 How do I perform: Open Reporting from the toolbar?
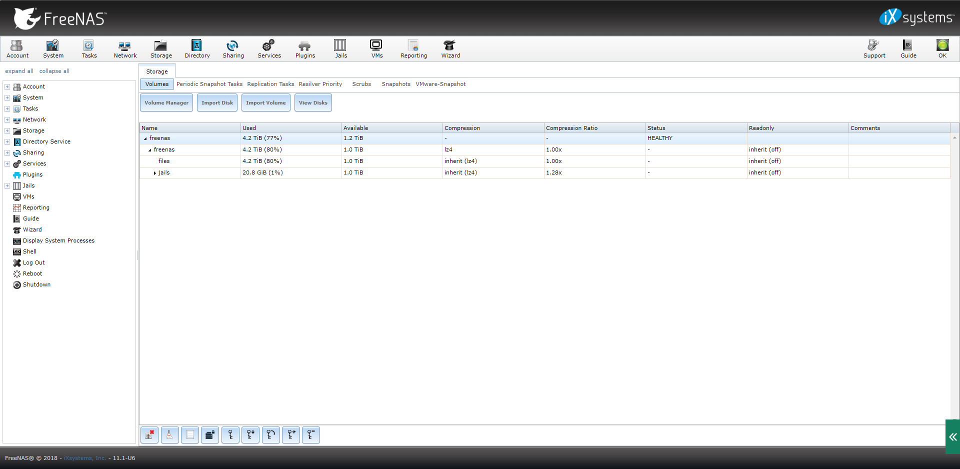coord(413,49)
